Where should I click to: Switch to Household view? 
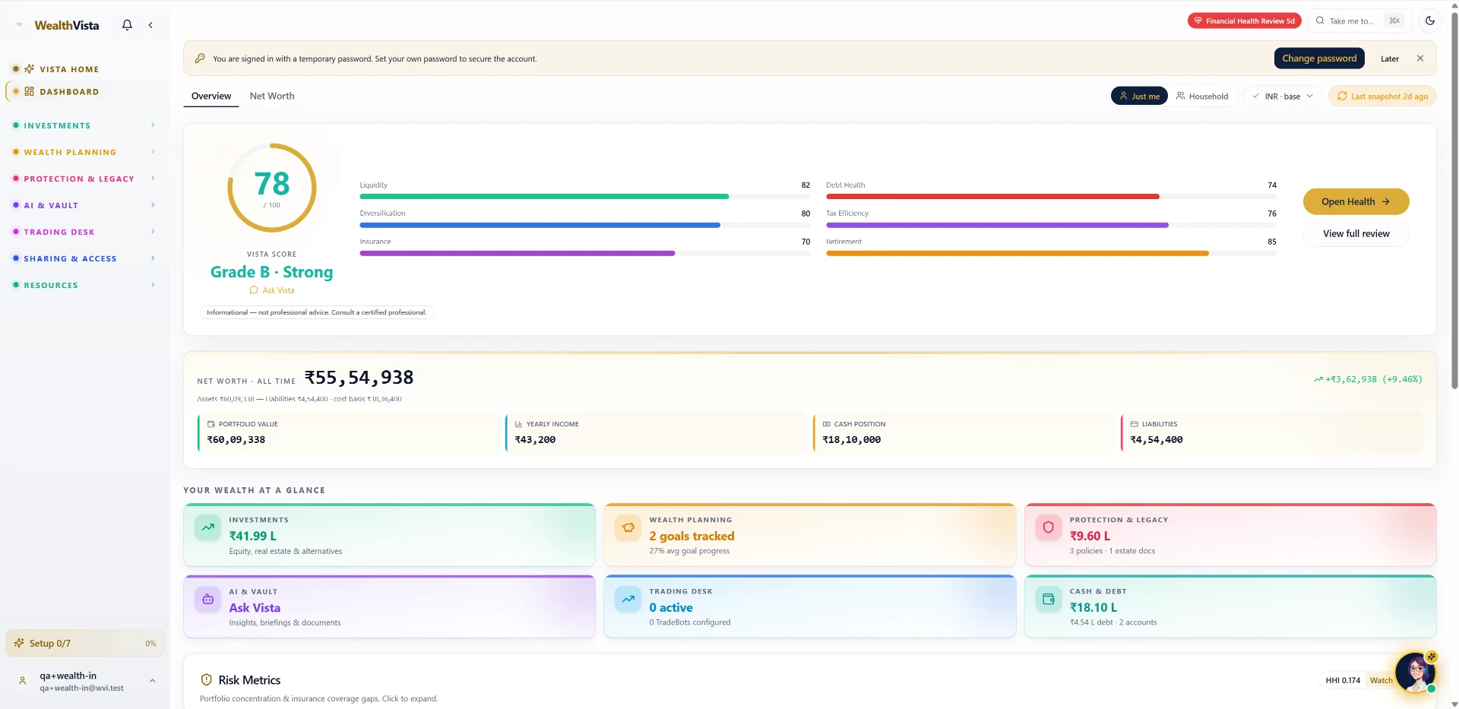tap(1202, 97)
